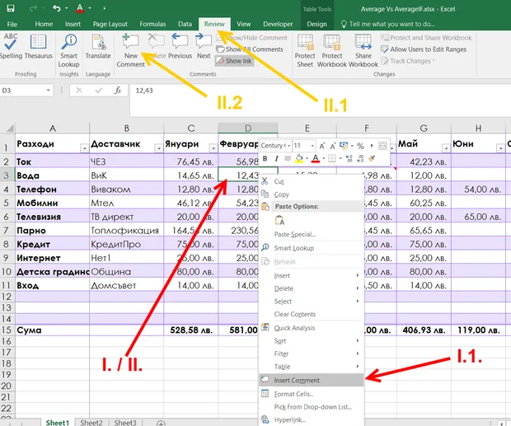The height and width of the screenshot is (426, 511).
Task: Open the File tab
Action: coord(12,24)
